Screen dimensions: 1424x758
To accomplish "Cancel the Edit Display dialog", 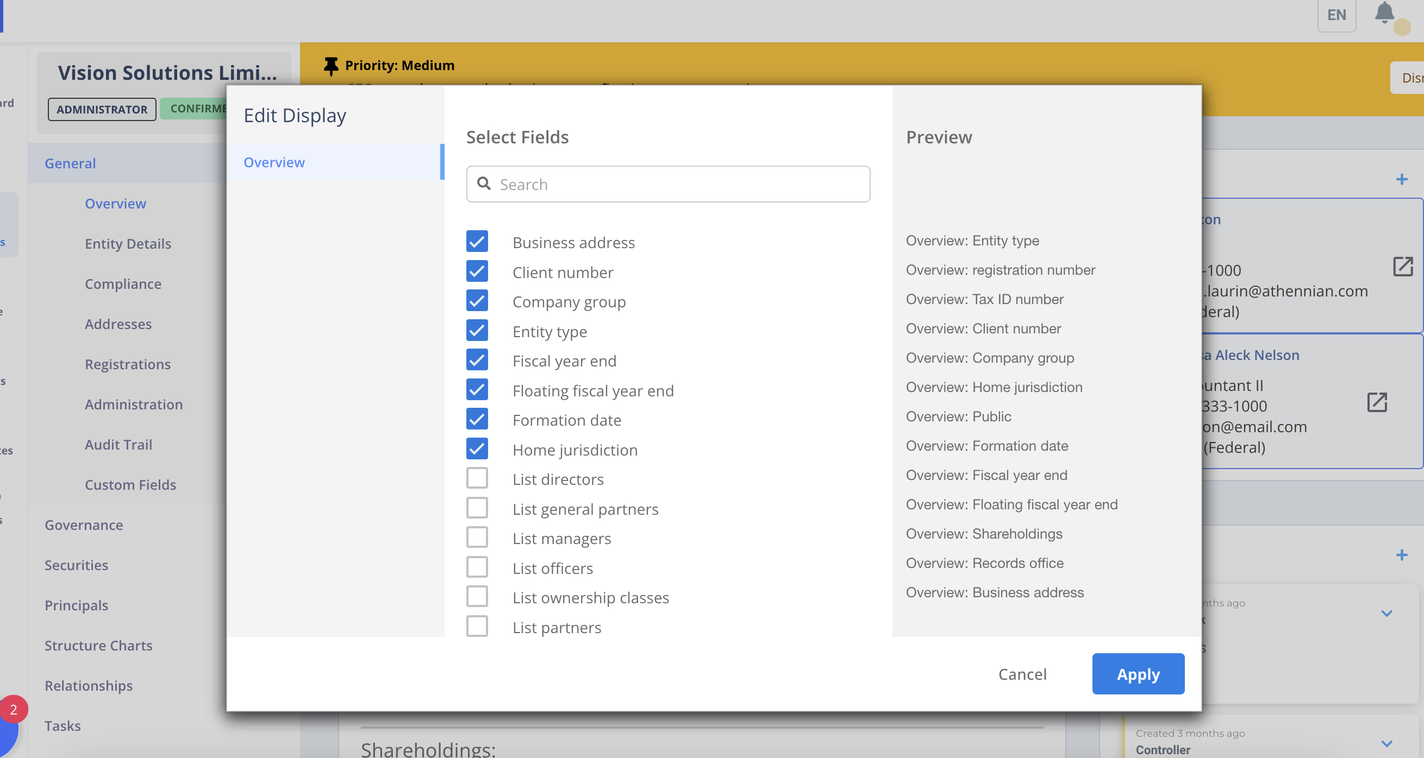I will [1022, 673].
